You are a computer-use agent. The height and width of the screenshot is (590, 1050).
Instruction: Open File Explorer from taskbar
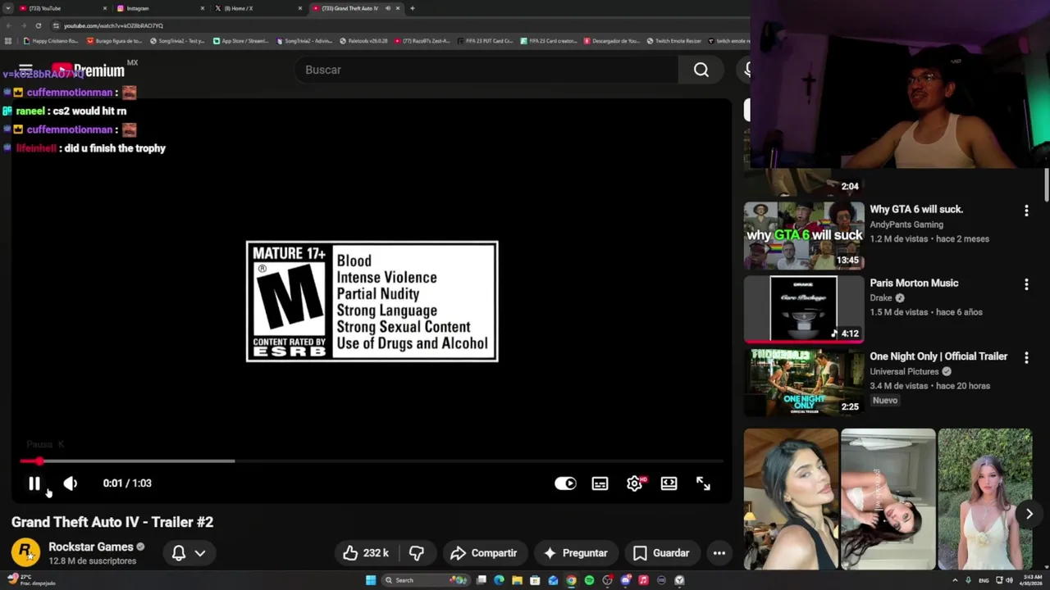[517, 580]
